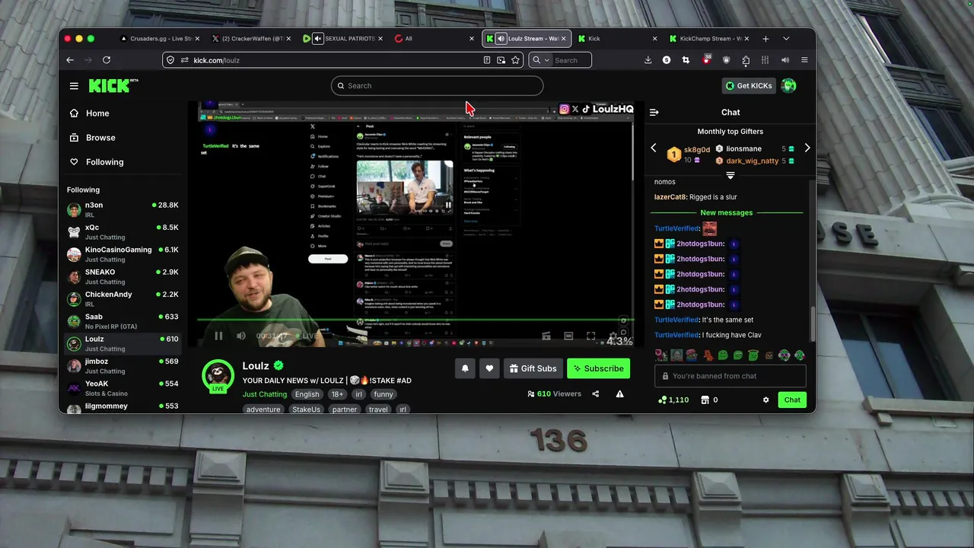Viewport: 974px width, 548px height.
Task: Go back in browser
Action: 70,60
